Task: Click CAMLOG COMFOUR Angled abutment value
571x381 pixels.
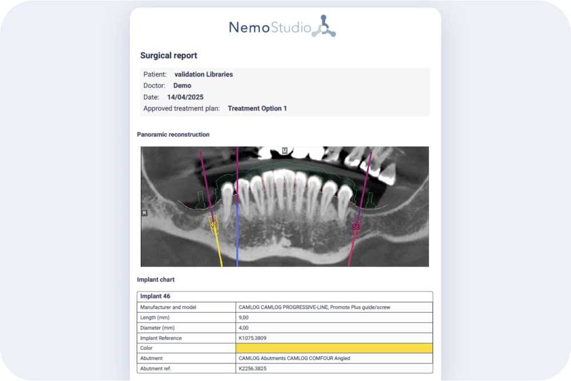Action: (294, 358)
